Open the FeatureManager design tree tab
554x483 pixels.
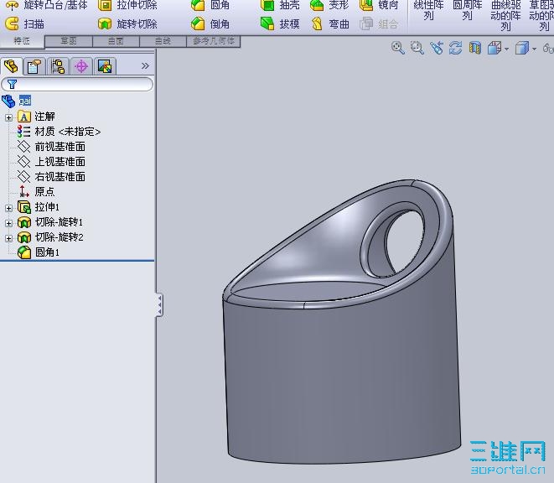click(11, 66)
